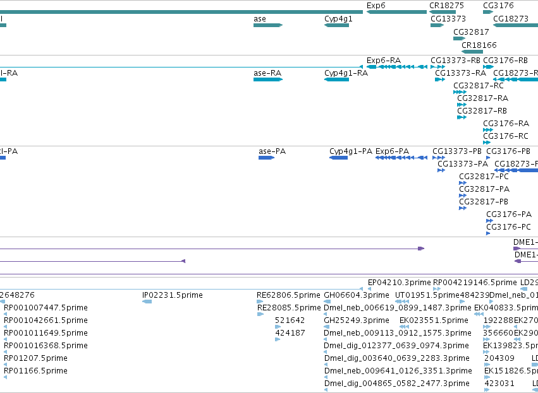Select the 424187 feature label

290,333
